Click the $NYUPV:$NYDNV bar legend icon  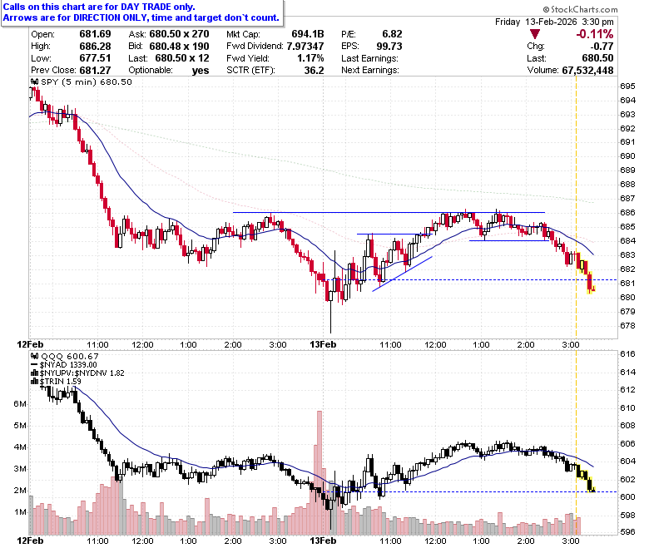click(35, 373)
